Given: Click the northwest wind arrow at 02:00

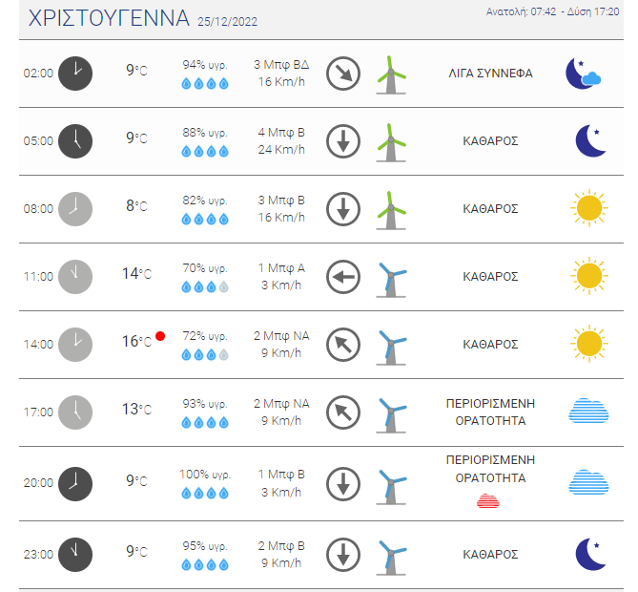Looking at the screenshot, I should (x=343, y=74).
